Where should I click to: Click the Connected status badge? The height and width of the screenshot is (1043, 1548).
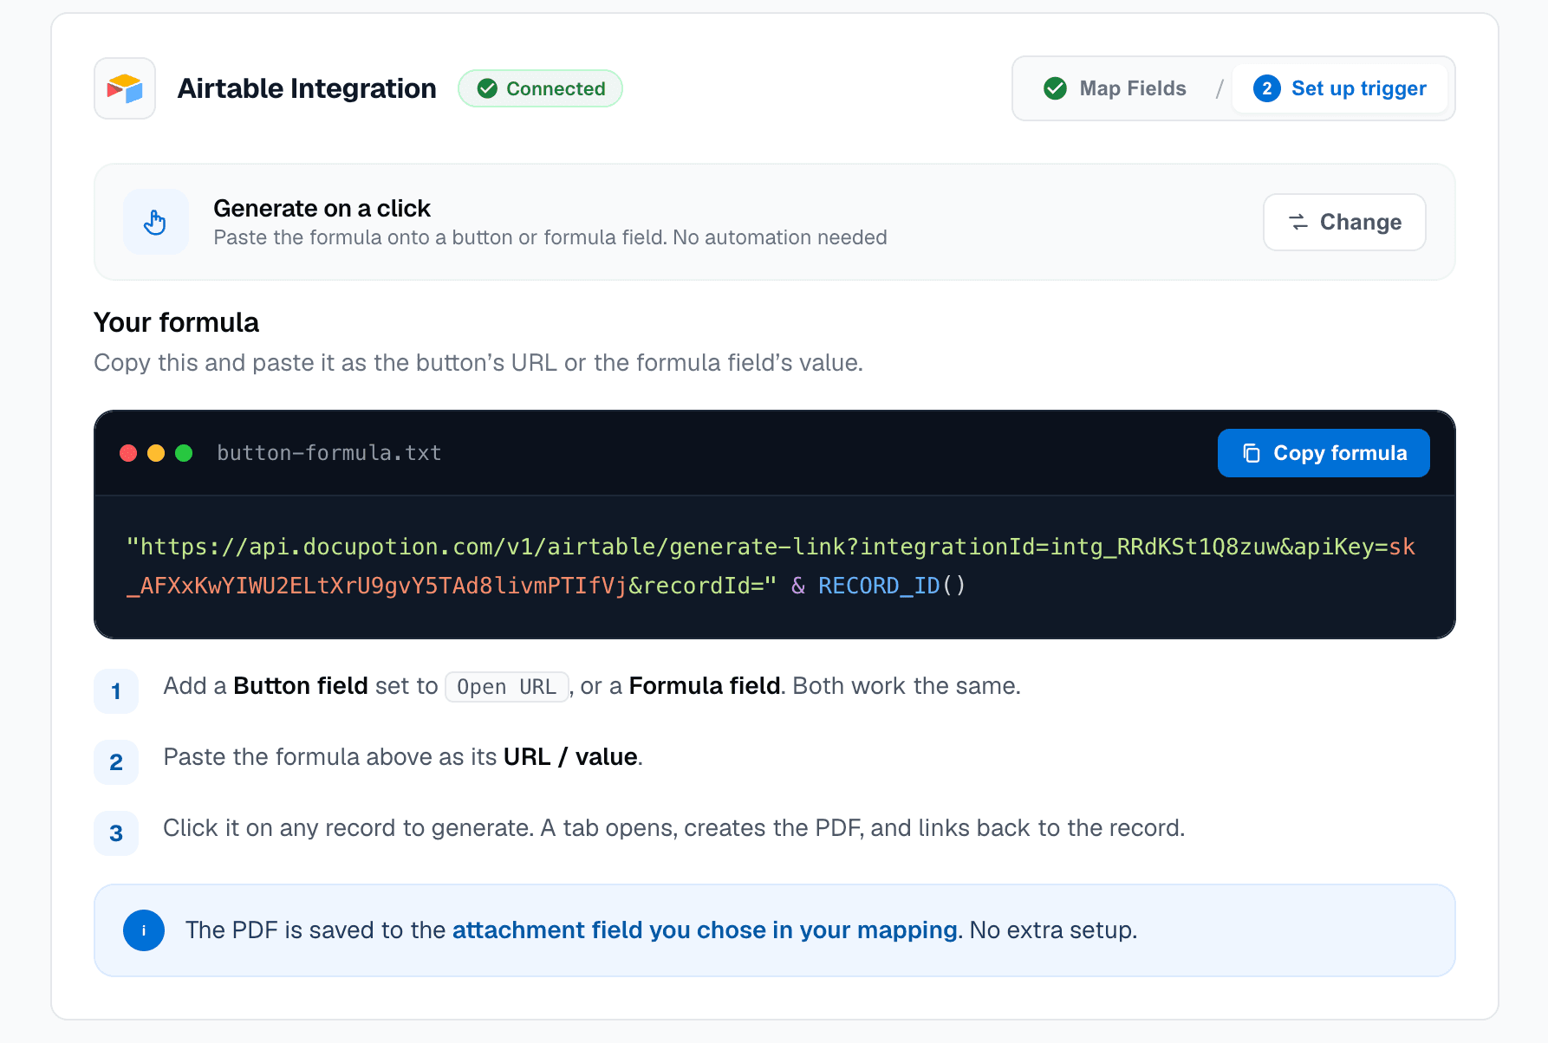[540, 88]
